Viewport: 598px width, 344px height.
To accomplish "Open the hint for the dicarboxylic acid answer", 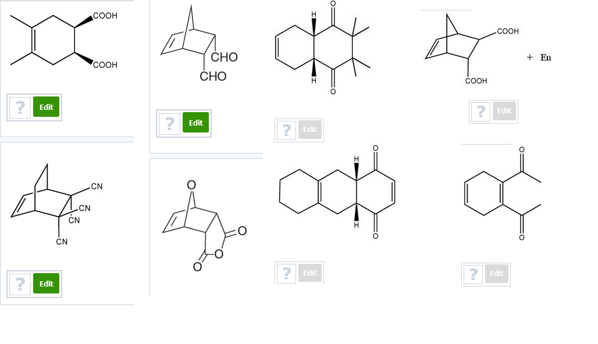I will (19, 107).
